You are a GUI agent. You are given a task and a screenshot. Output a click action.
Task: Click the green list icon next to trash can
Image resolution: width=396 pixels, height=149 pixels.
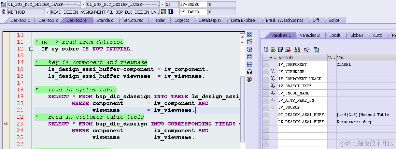click(273, 49)
